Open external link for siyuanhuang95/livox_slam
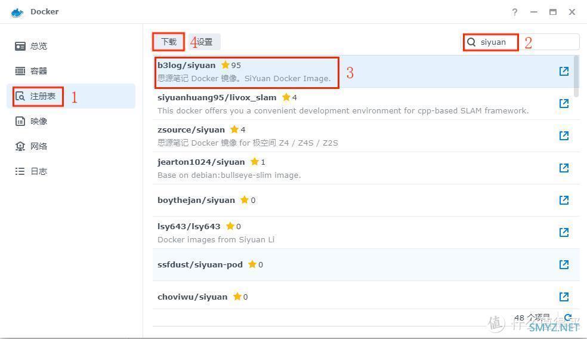The width and height of the screenshot is (587, 339). pyautogui.click(x=564, y=103)
